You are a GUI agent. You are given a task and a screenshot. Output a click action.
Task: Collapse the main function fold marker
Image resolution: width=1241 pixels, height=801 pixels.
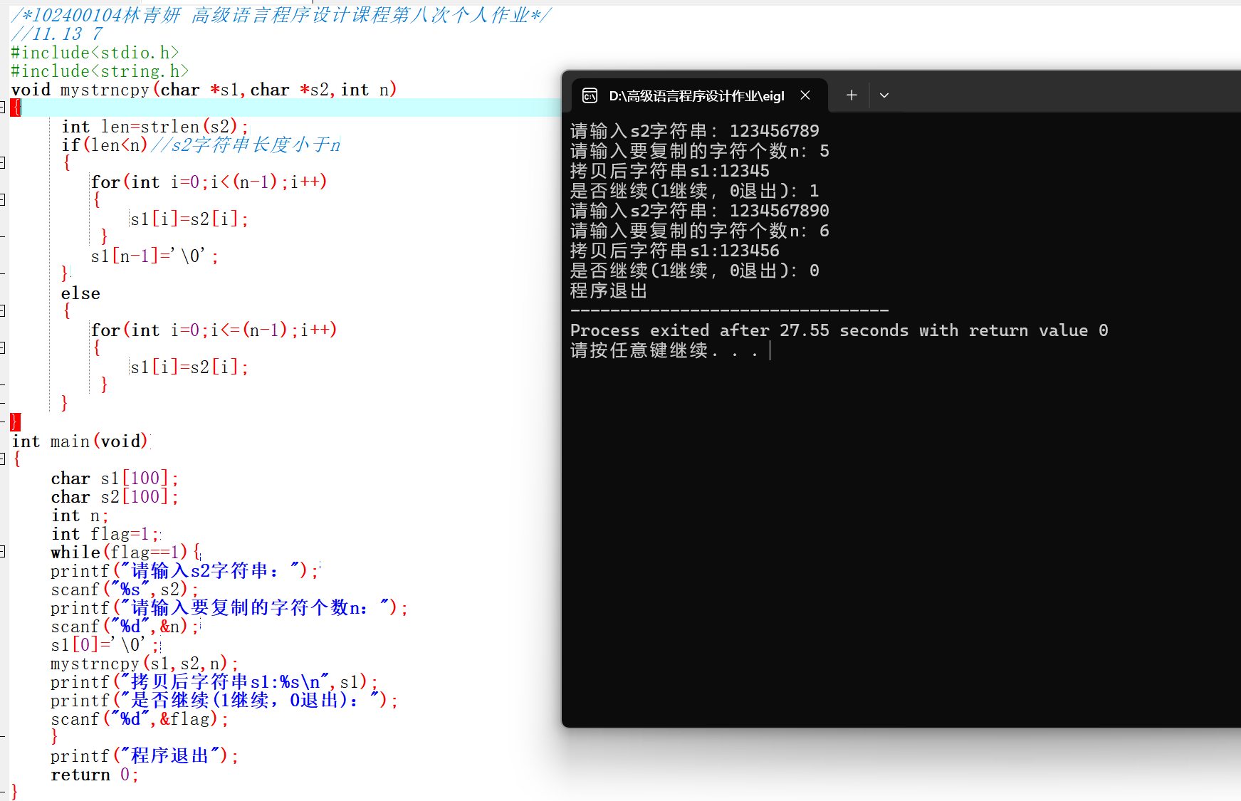point(2,459)
